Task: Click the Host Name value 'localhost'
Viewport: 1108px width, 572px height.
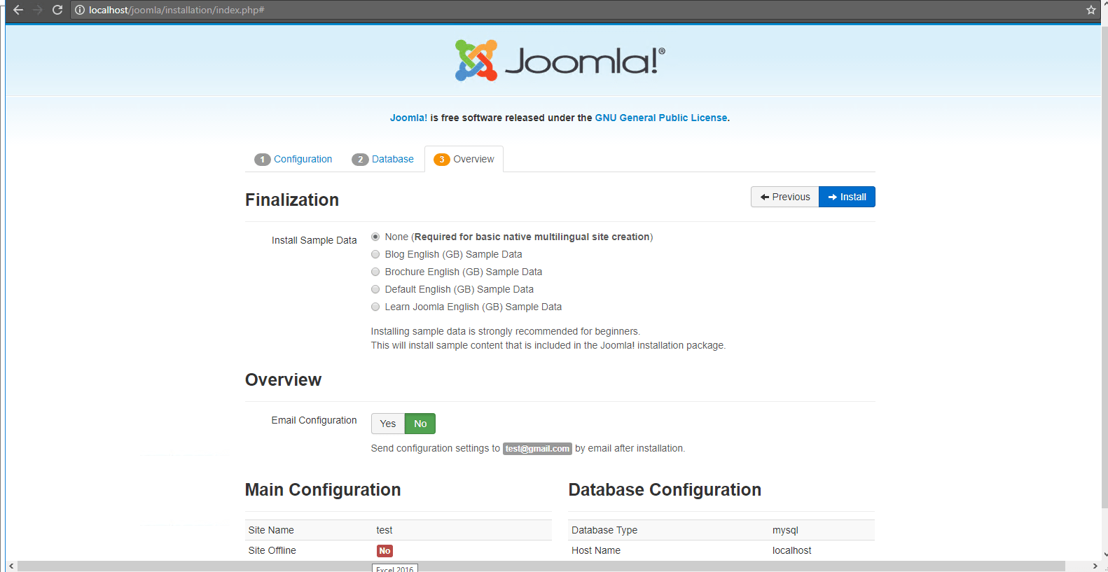Action: coord(791,550)
